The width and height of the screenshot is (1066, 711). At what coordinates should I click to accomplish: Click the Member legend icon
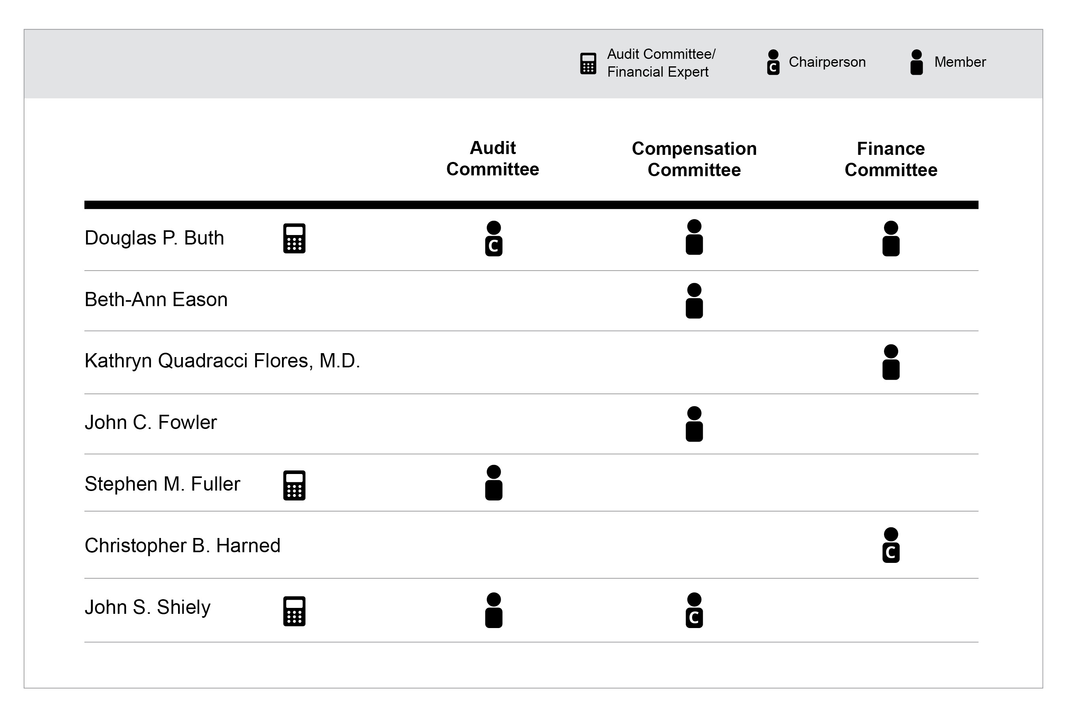(x=916, y=62)
